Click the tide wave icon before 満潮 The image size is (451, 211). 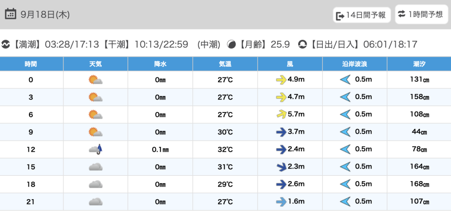6,44
